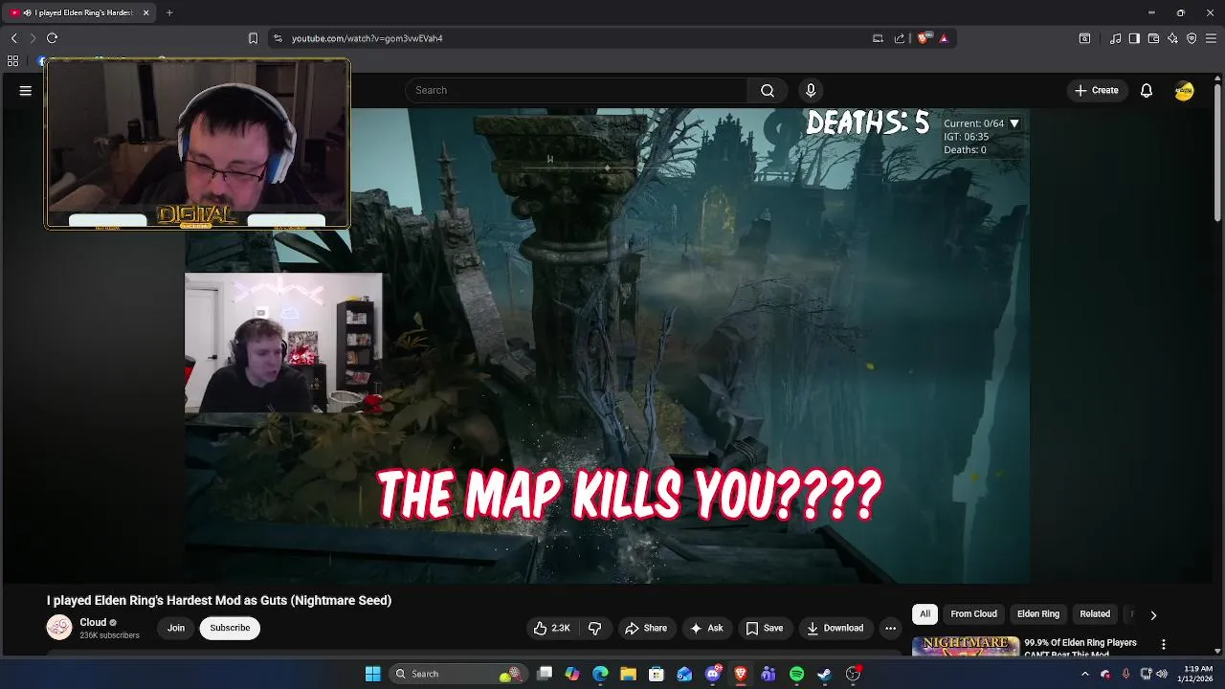The height and width of the screenshot is (689, 1225).
Task: Open the share page icon in address bar
Action: pyautogui.click(x=900, y=38)
